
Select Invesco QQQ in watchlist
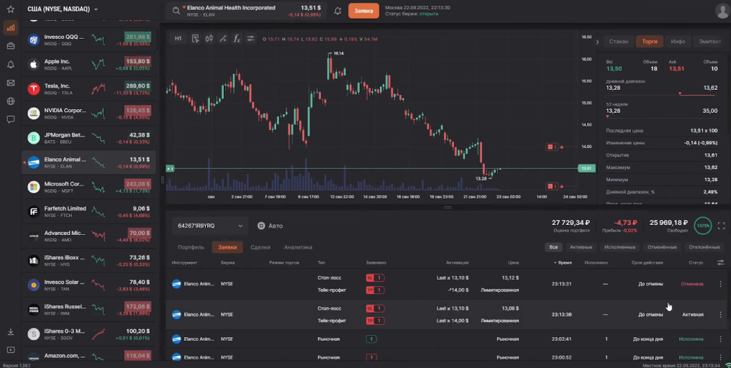coord(88,40)
